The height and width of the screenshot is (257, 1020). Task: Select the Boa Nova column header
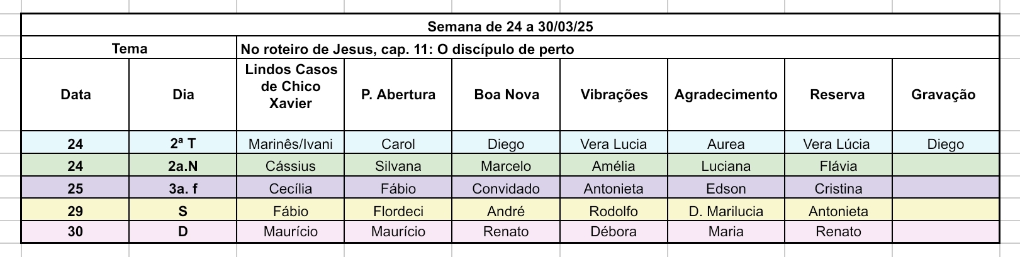tap(506, 95)
